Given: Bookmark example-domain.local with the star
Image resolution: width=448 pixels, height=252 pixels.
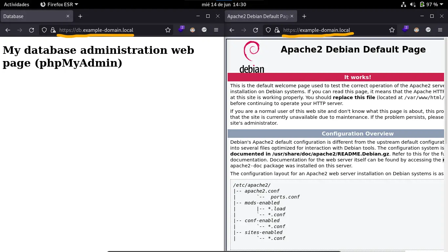Looking at the screenshot, I should [392, 30].
